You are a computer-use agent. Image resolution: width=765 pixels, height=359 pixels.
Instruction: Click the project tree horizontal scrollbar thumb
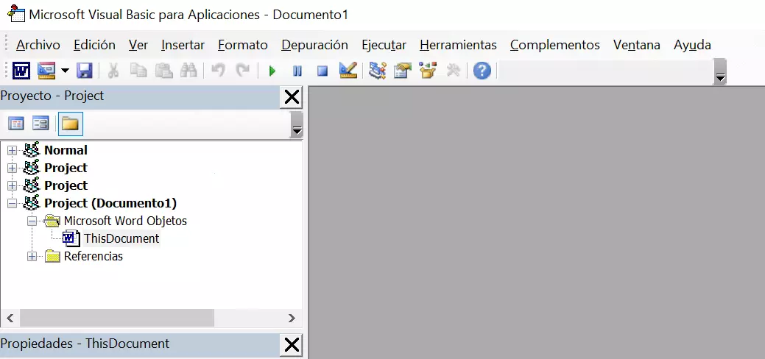point(117,318)
